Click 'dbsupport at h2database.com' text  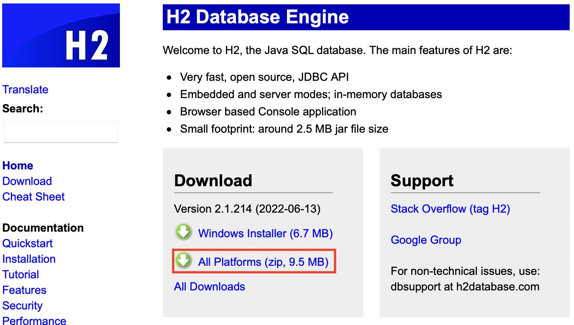point(465,287)
